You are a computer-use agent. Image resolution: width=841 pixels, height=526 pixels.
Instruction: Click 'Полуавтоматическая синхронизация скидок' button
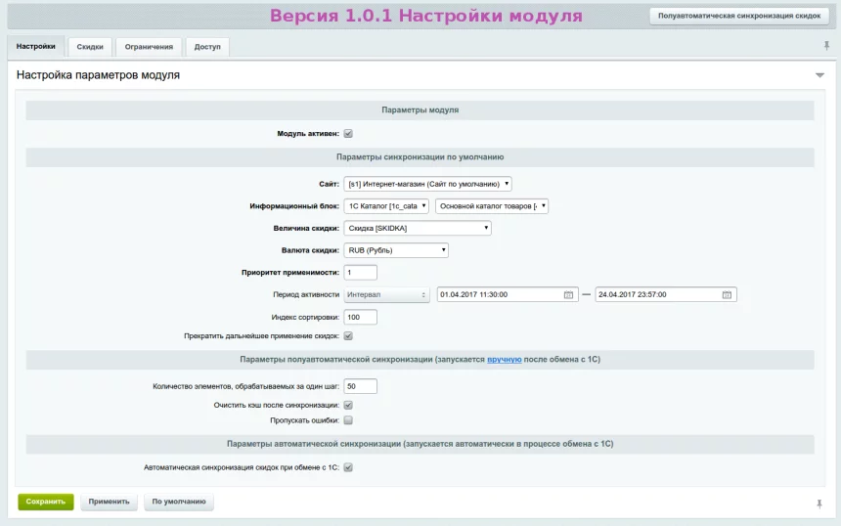[x=738, y=17]
